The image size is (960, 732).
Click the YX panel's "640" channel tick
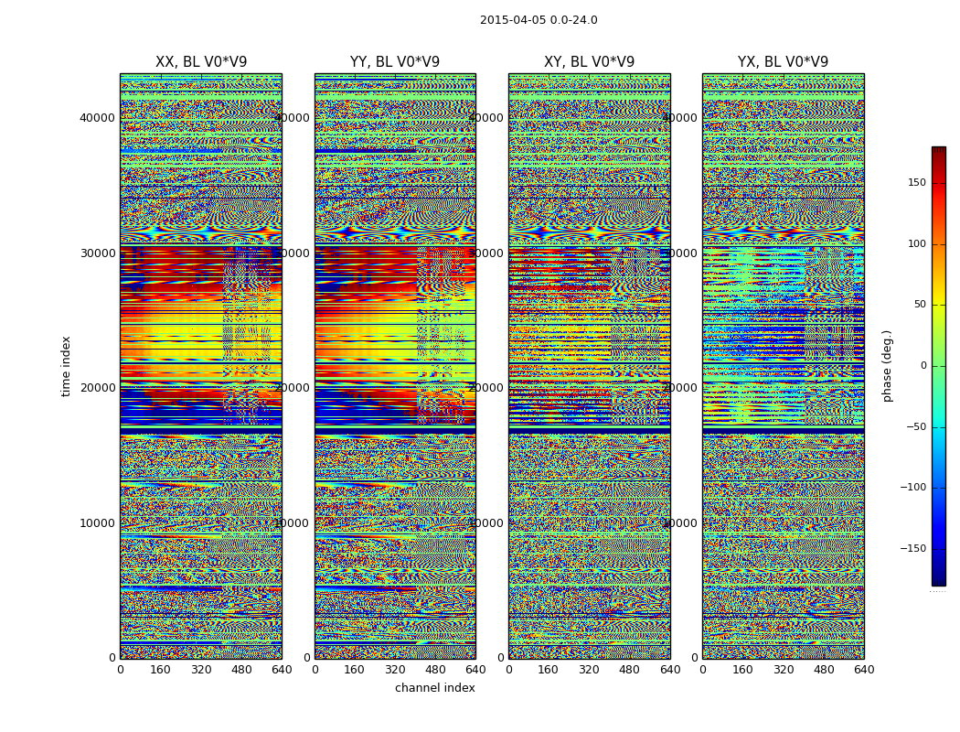coord(864,670)
